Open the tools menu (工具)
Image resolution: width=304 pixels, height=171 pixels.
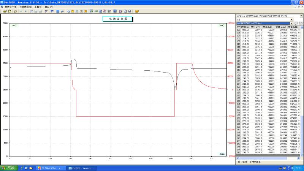click(38, 7)
